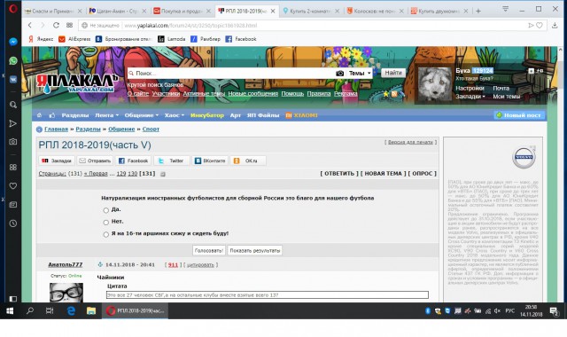
Task: Click the 'Найти' search button
Action: (393, 73)
